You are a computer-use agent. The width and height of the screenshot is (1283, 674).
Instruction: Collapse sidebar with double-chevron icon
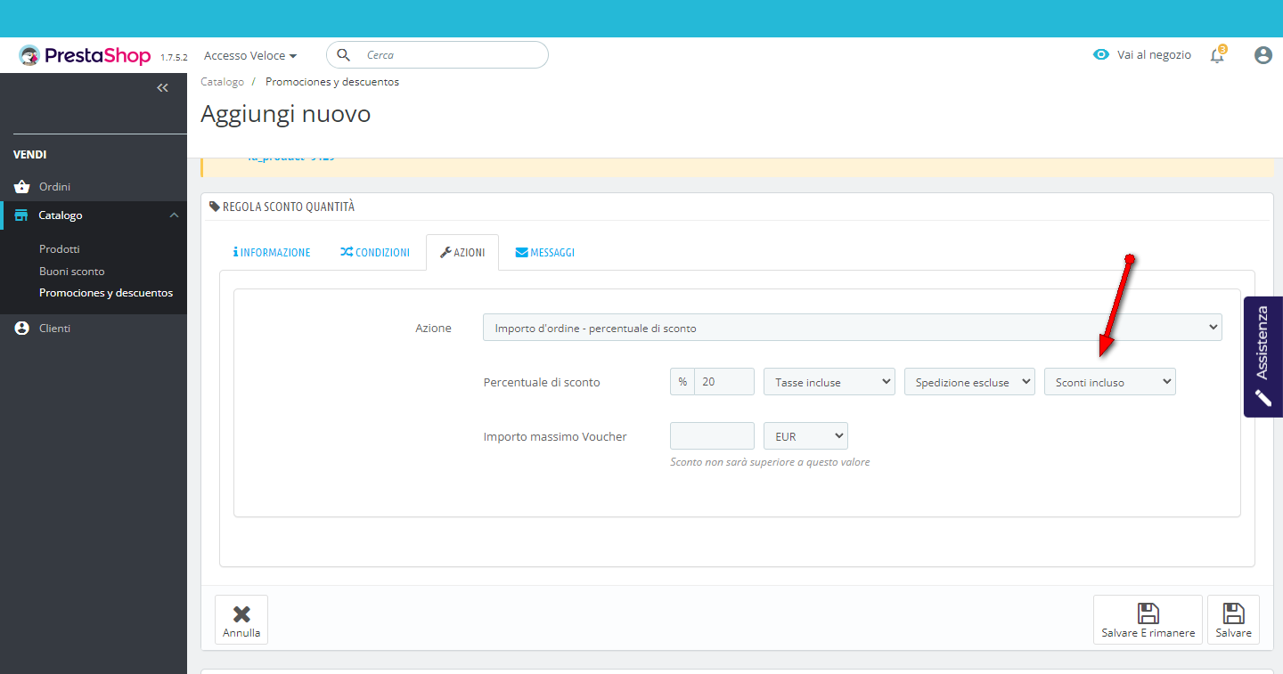[162, 87]
